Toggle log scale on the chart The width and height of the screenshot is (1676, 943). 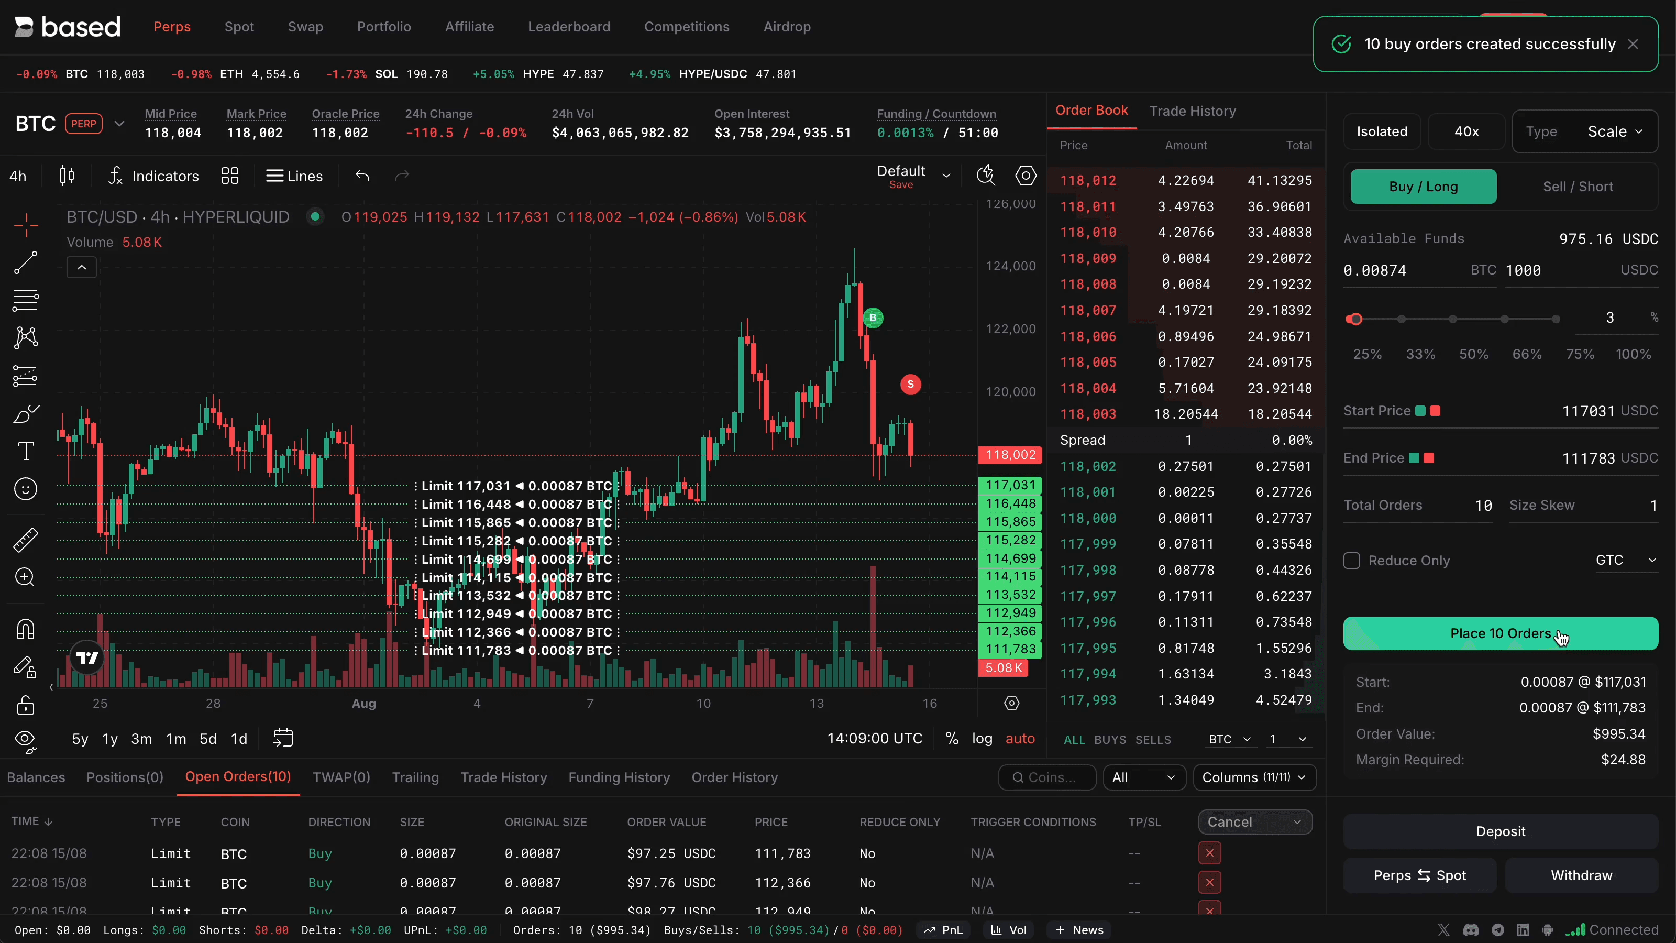click(983, 739)
